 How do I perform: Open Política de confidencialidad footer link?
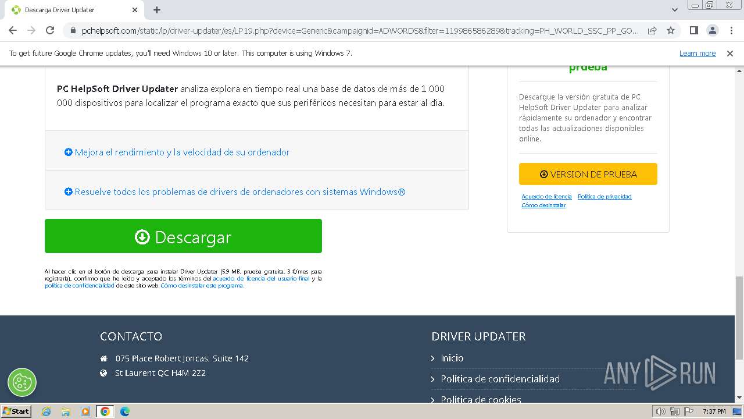(500, 379)
